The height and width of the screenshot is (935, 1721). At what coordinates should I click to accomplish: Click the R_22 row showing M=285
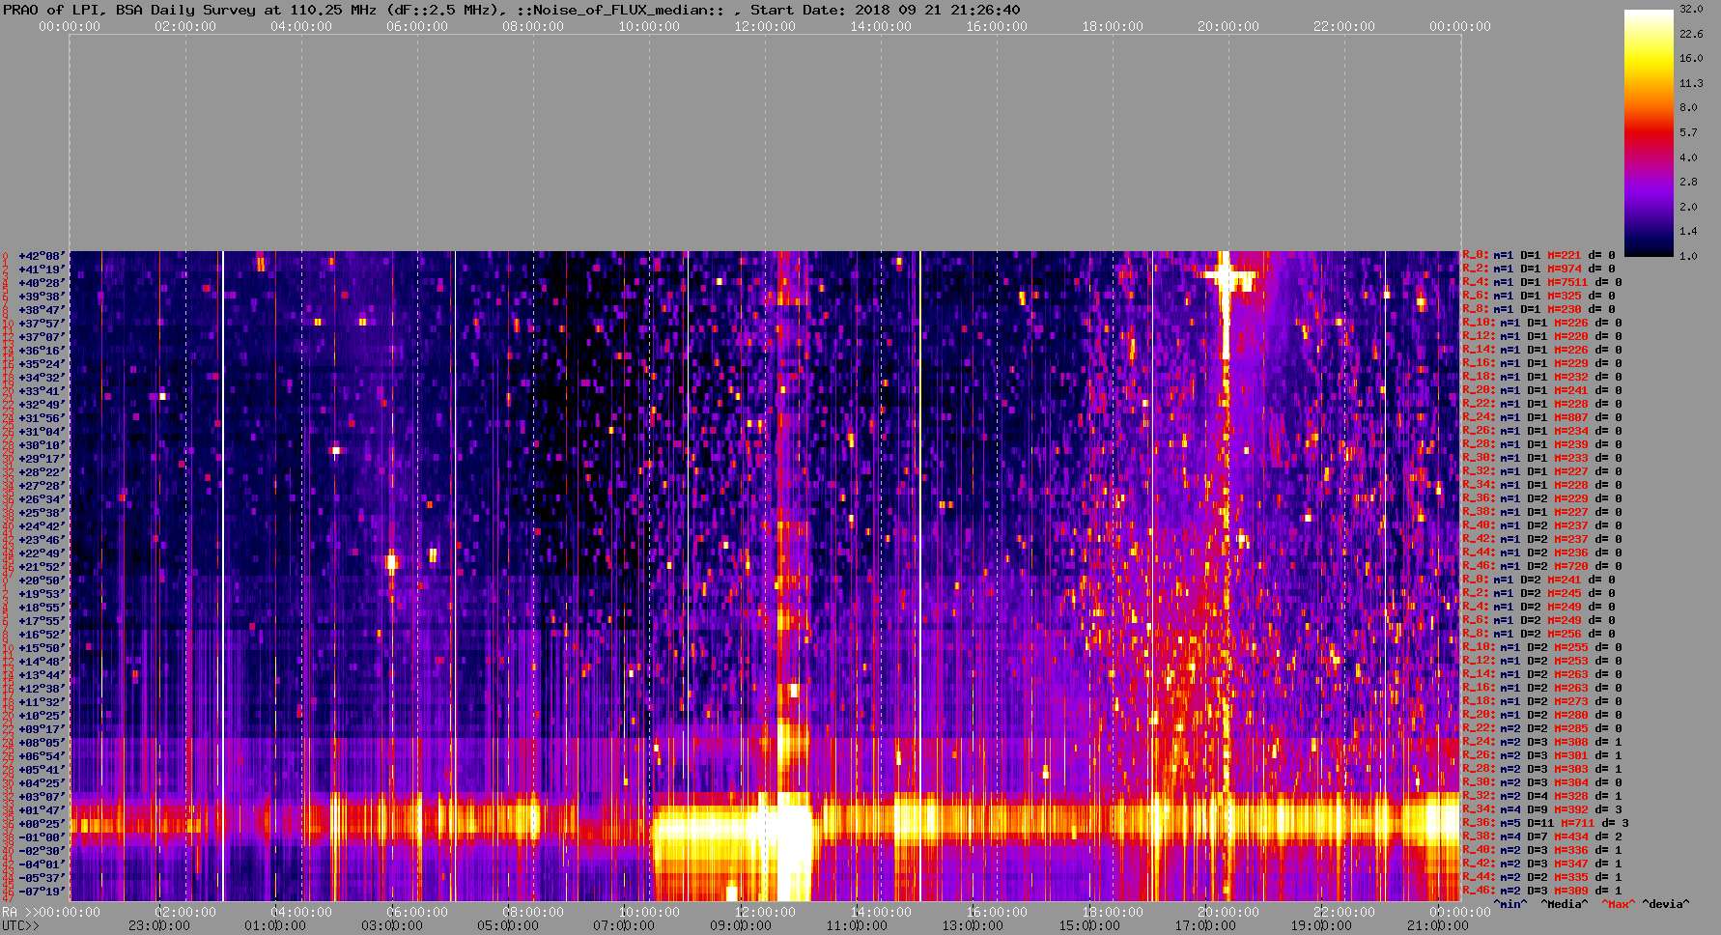(1542, 728)
